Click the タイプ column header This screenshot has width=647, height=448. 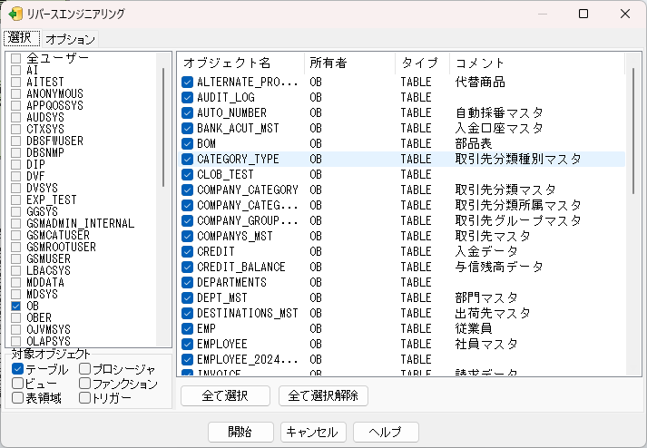(422, 63)
